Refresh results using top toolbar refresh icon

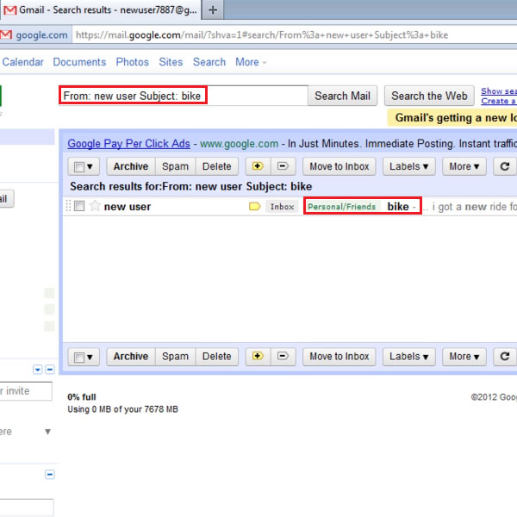click(x=505, y=166)
